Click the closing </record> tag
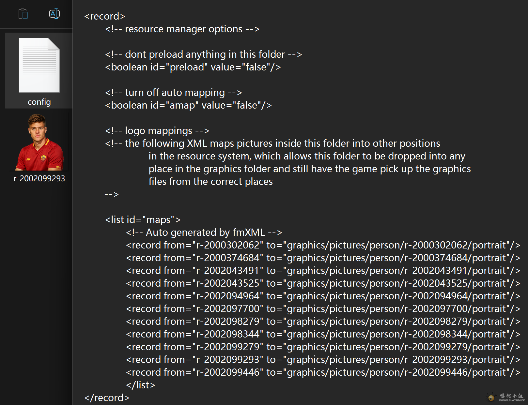 pos(107,397)
